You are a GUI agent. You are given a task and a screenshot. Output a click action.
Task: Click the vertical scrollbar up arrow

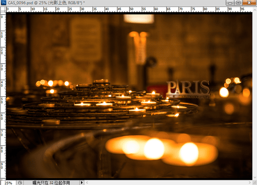255,10
